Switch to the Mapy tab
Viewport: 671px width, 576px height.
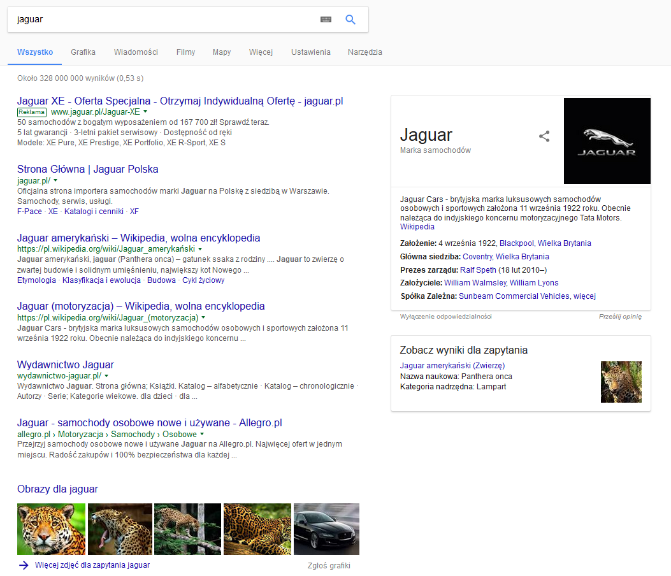tap(222, 52)
